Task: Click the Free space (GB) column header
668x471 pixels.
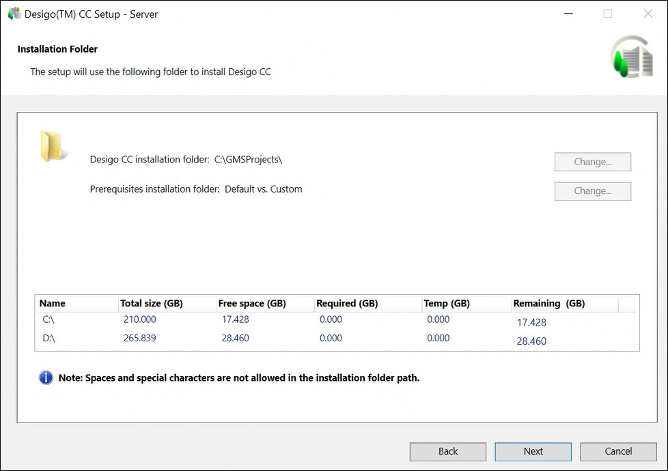Action: click(x=252, y=303)
